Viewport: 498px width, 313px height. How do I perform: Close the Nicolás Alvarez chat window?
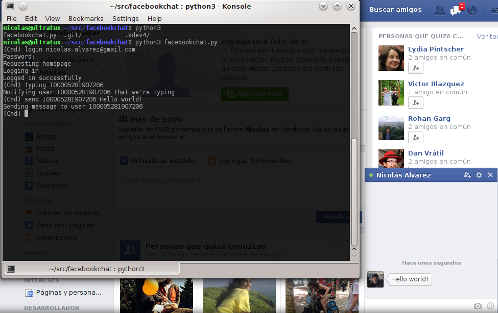pyautogui.click(x=490, y=175)
